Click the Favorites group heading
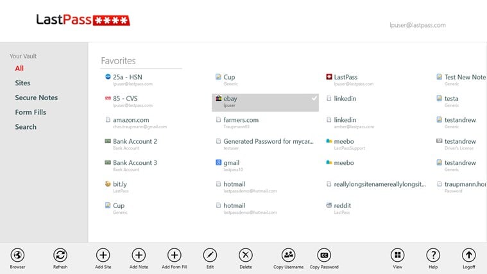The width and height of the screenshot is (487, 274). click(118, 60)
